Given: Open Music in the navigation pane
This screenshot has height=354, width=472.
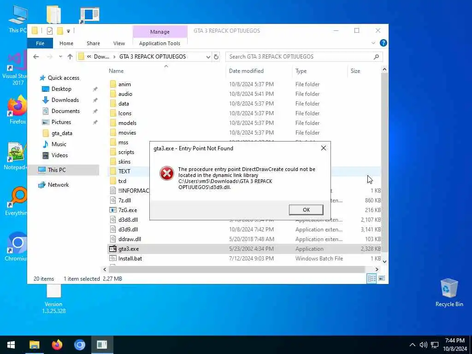Looking at the screenshot, I should click(x=59, y=144).
